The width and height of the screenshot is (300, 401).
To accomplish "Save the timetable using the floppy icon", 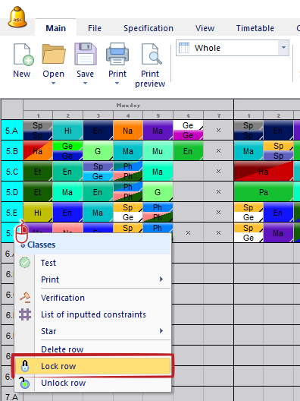I will tap(86, 54).
